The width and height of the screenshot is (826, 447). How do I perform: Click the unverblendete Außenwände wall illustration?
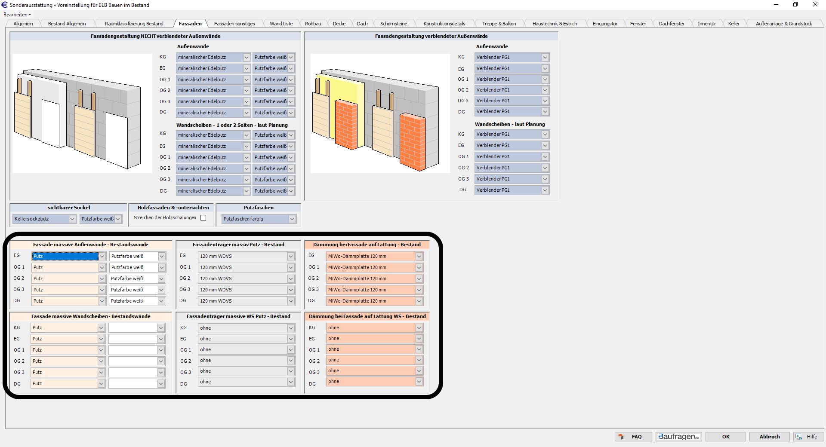point(82,114)
